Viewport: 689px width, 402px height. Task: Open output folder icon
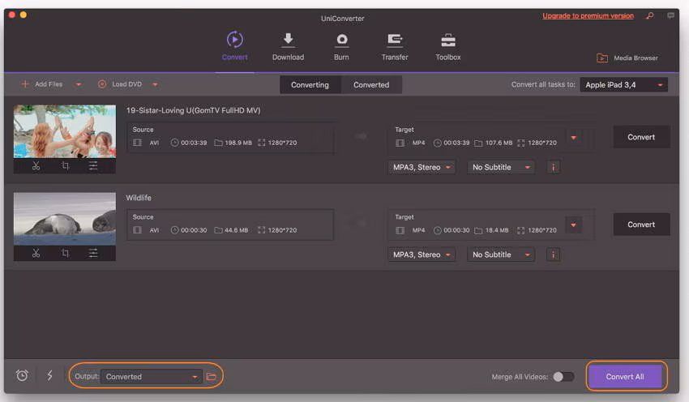pyautogui.click(x=212, y=377)
